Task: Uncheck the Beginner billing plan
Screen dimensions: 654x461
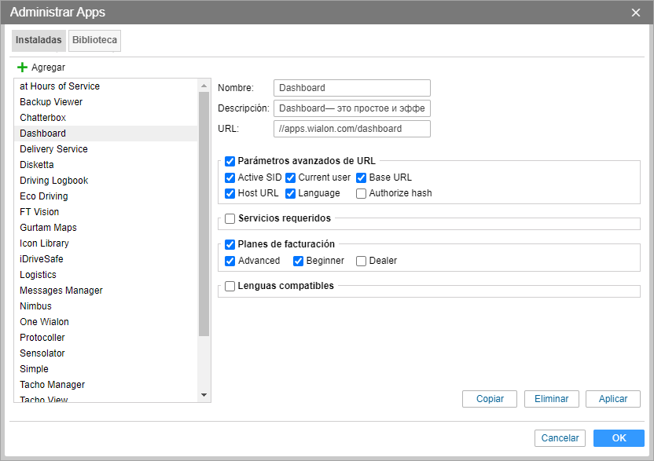Action: coord(298,262)
